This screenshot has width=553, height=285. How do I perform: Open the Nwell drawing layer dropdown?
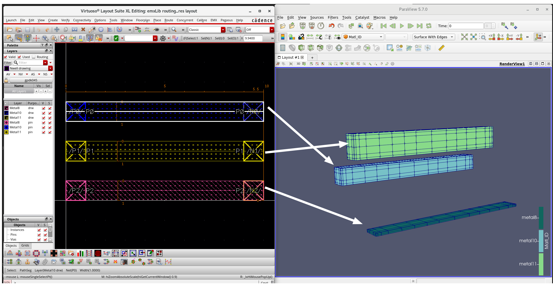point(50,68)
